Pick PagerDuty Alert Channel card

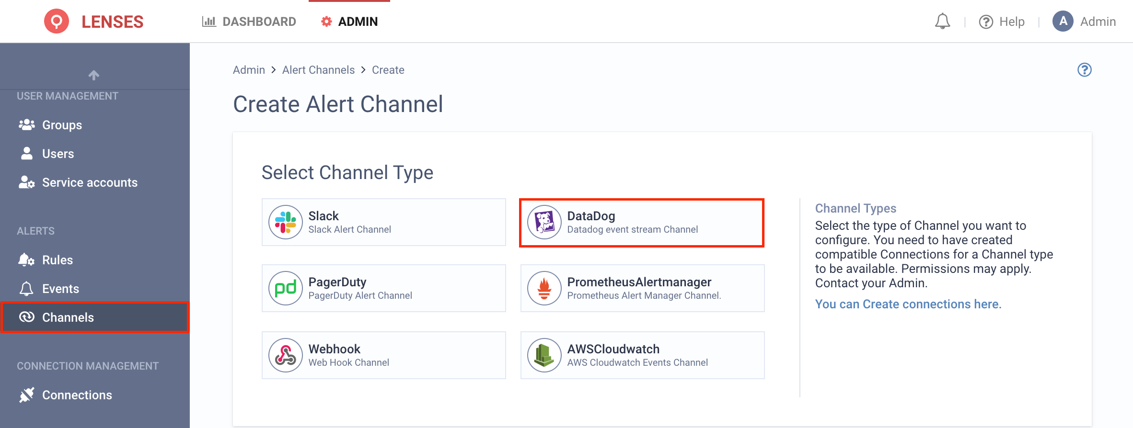[x=384, y=288]
